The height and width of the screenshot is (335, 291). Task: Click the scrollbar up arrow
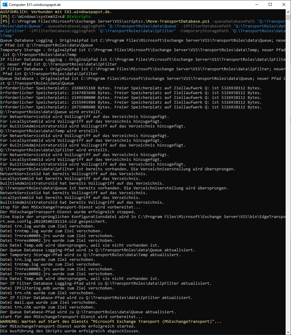click(288, 12)
